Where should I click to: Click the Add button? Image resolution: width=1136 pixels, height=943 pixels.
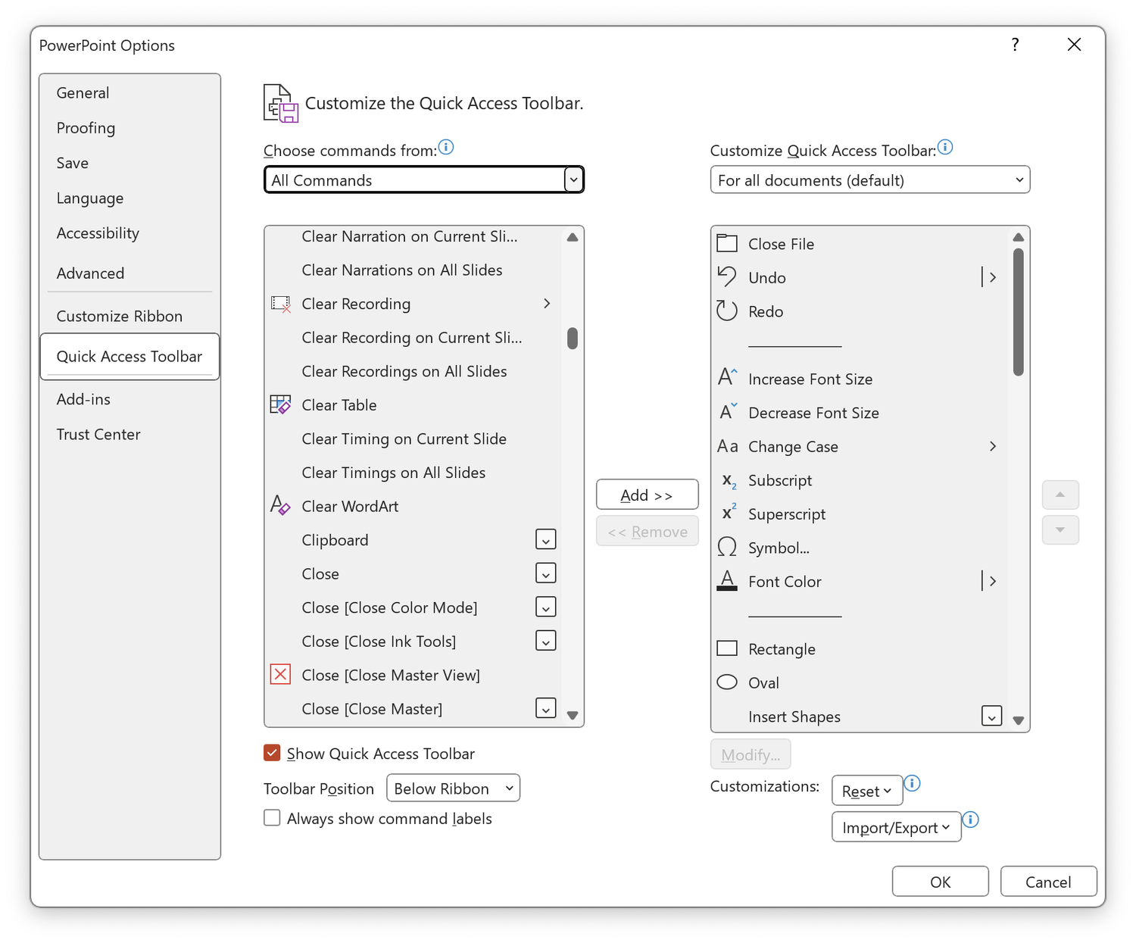click(647, 494)
